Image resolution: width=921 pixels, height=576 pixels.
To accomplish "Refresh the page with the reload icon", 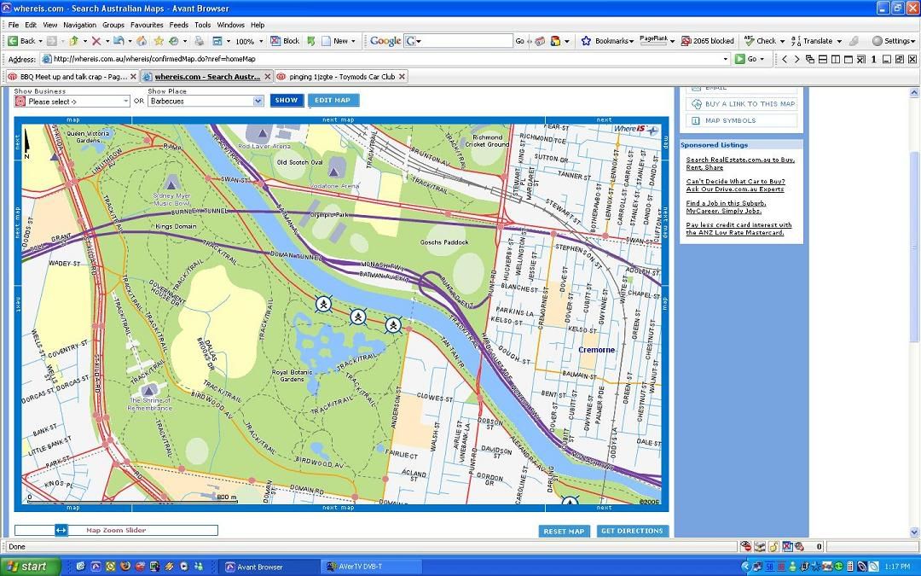I will point(119,41).
